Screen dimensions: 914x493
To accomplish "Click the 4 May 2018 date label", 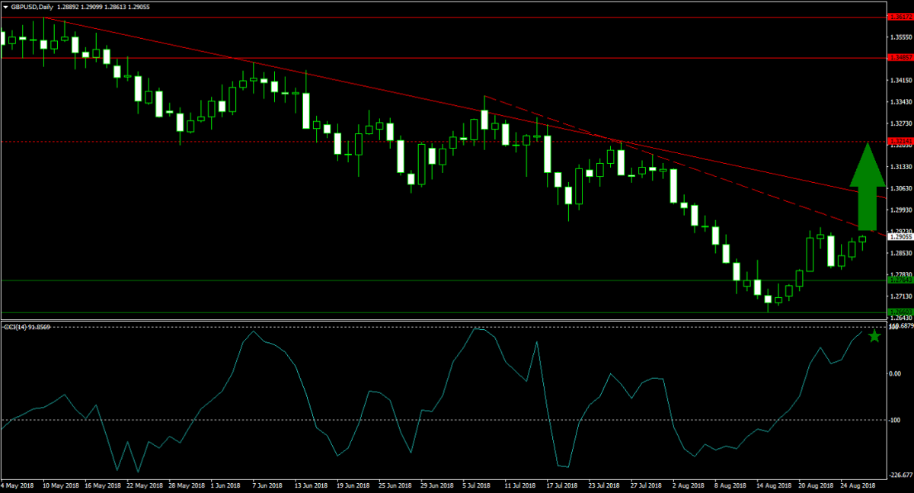I will tap(17, 485).
